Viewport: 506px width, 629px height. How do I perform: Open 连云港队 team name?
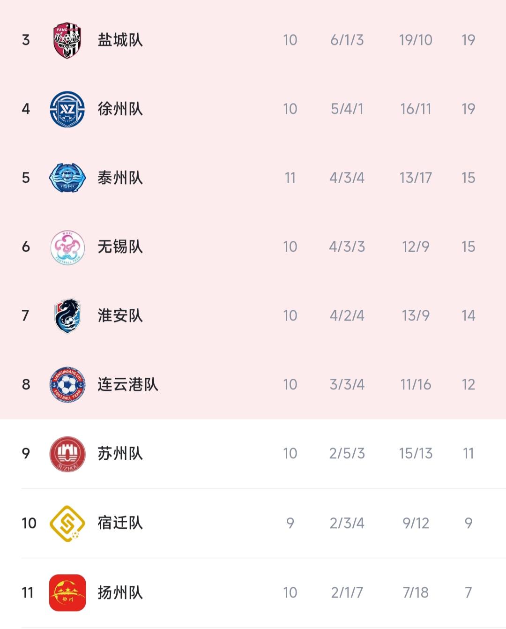coord(128,384)
